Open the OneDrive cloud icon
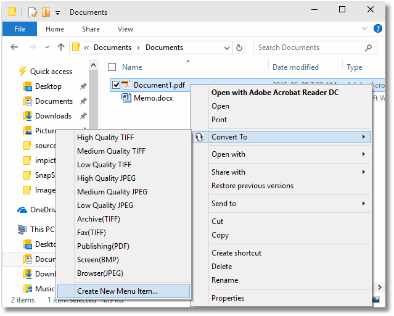Screen dimensions: 394x316 (22, 210)
